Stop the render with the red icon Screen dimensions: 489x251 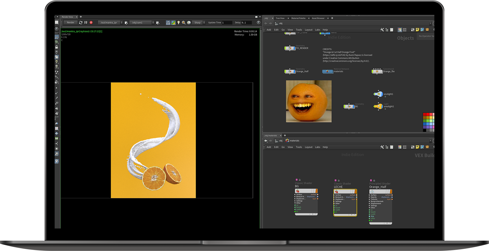(x=91, y=23)
